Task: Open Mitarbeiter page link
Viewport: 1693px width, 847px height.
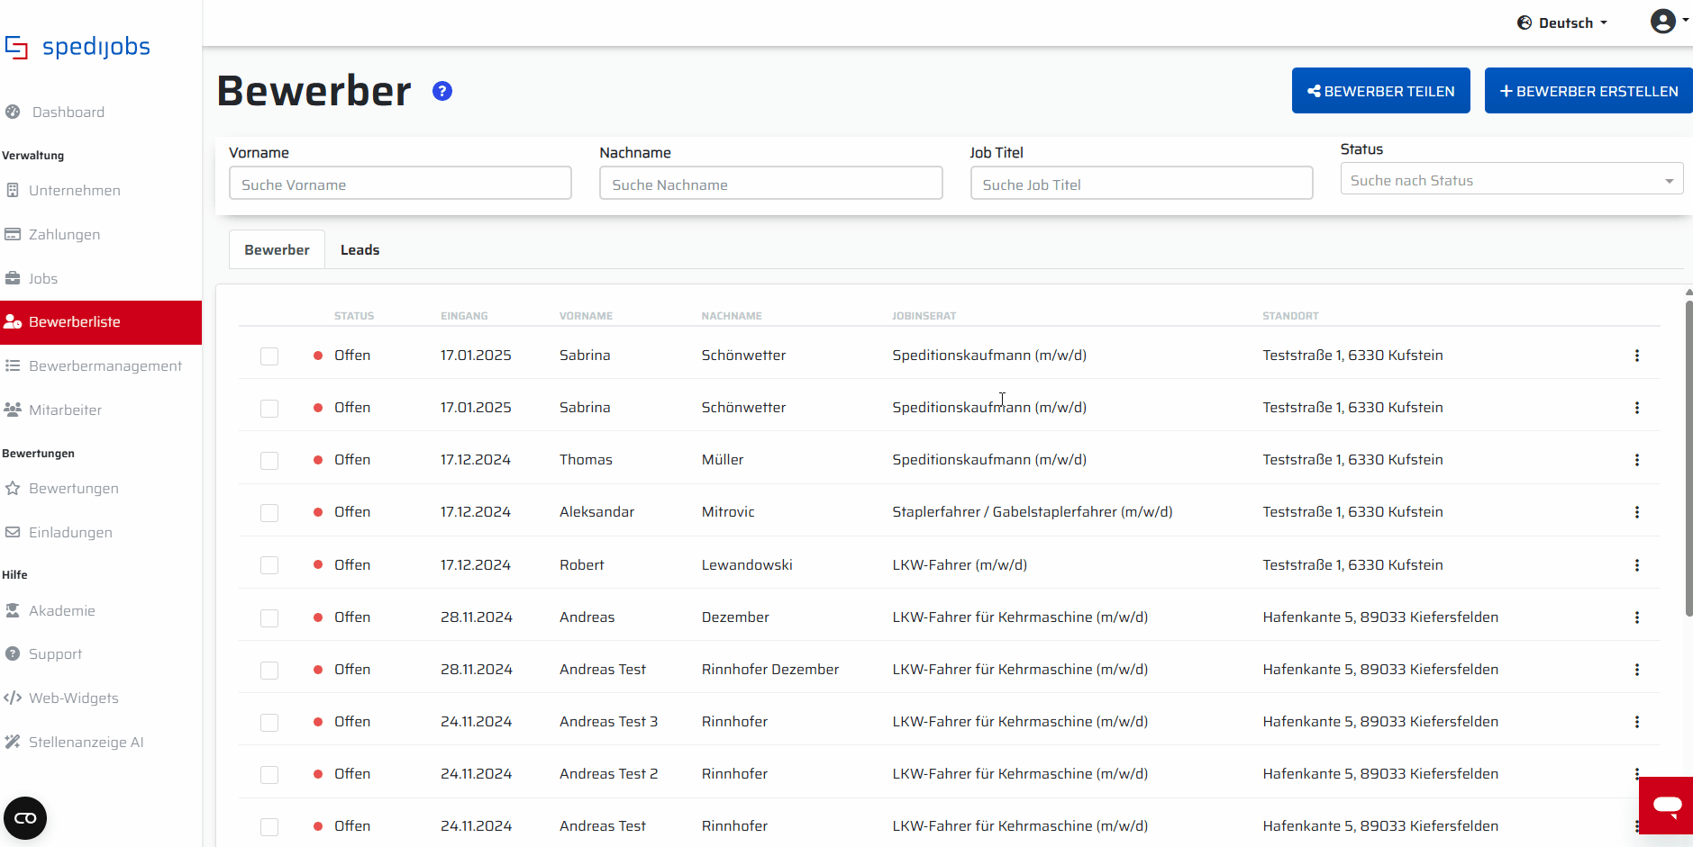Action: 65,410
